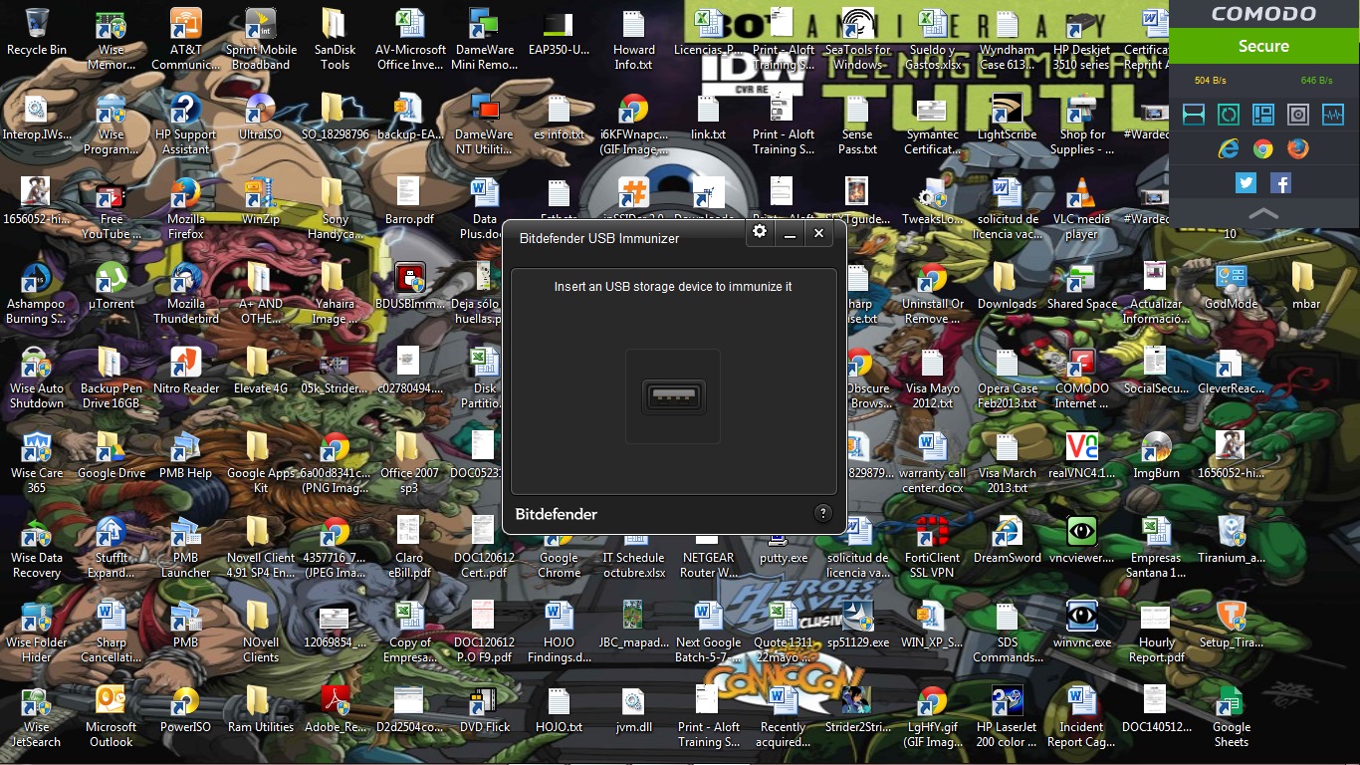
Task: Select the PMB Launcher desktop shortcut
Action: [186, 548]
